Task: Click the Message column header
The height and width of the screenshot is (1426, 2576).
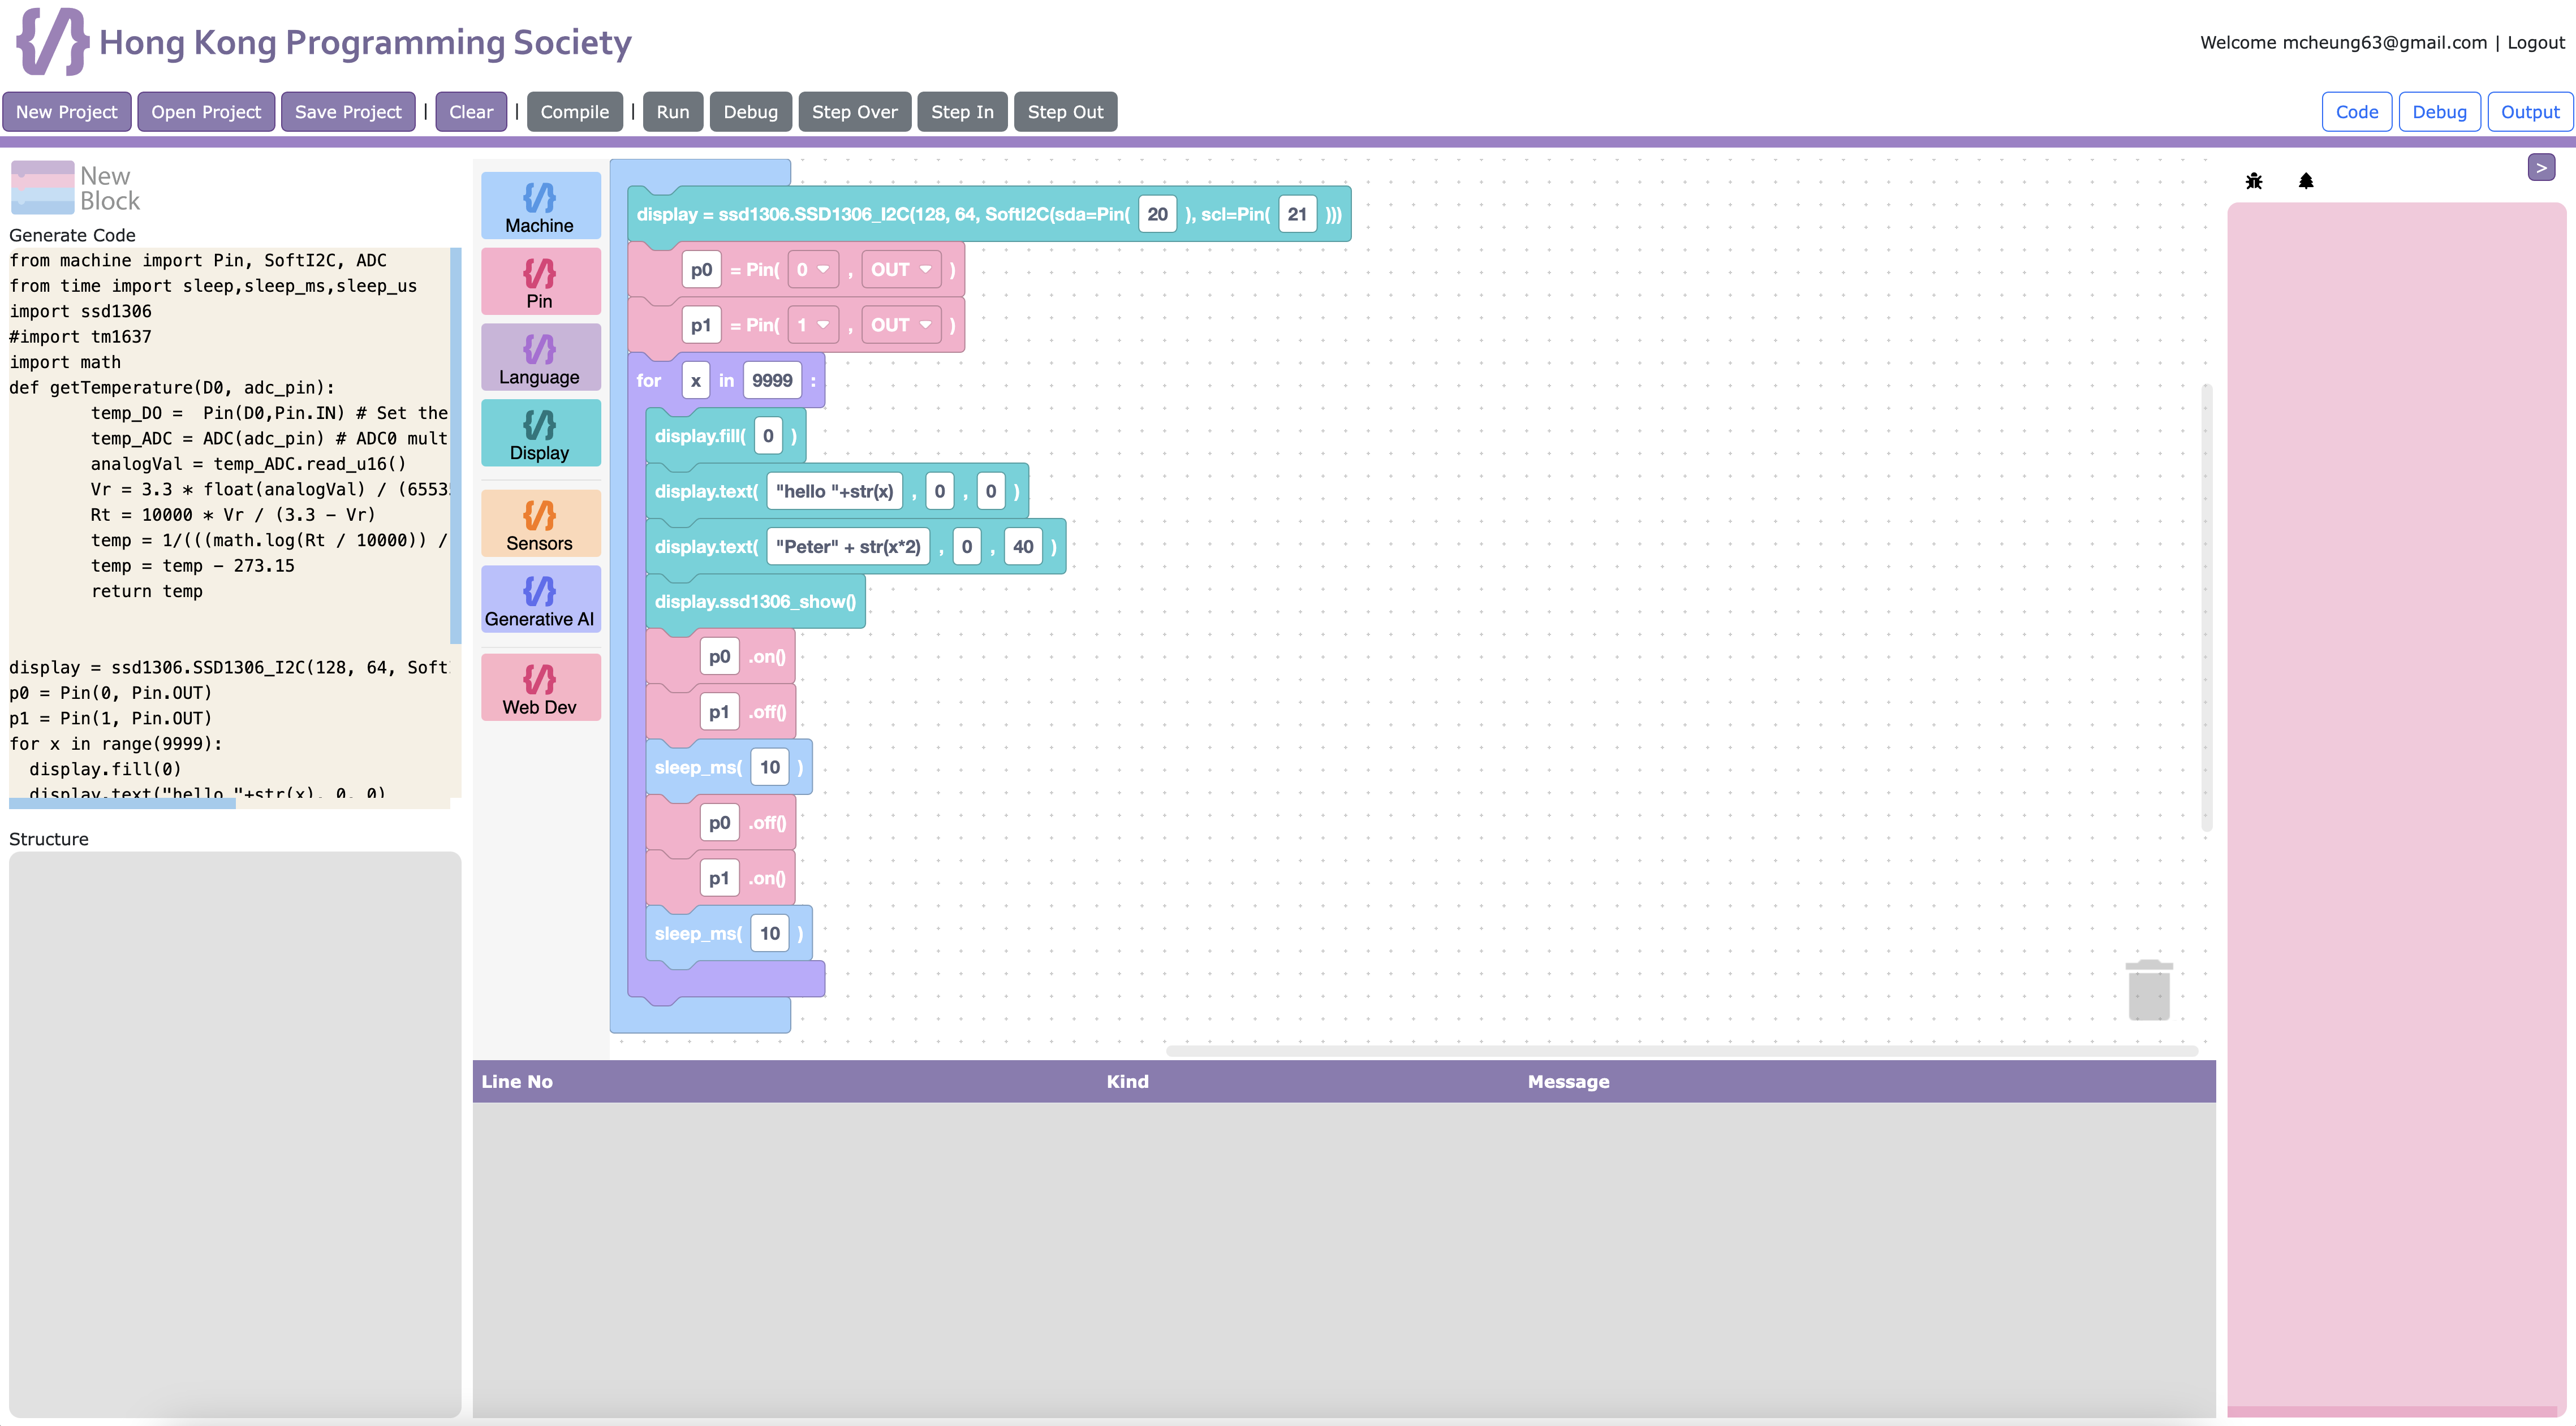Action: click(x=1568, y=1081)
